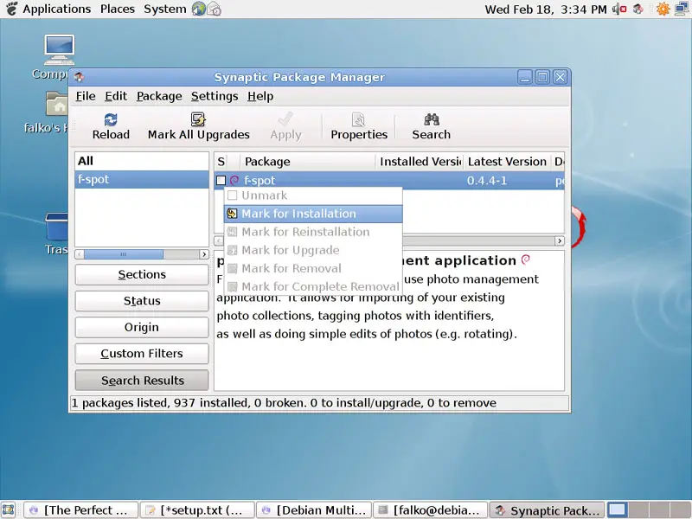Launch the web browser globe launcher
The width and height of the screenshot is (692, 519).
(x=199, y=9)
